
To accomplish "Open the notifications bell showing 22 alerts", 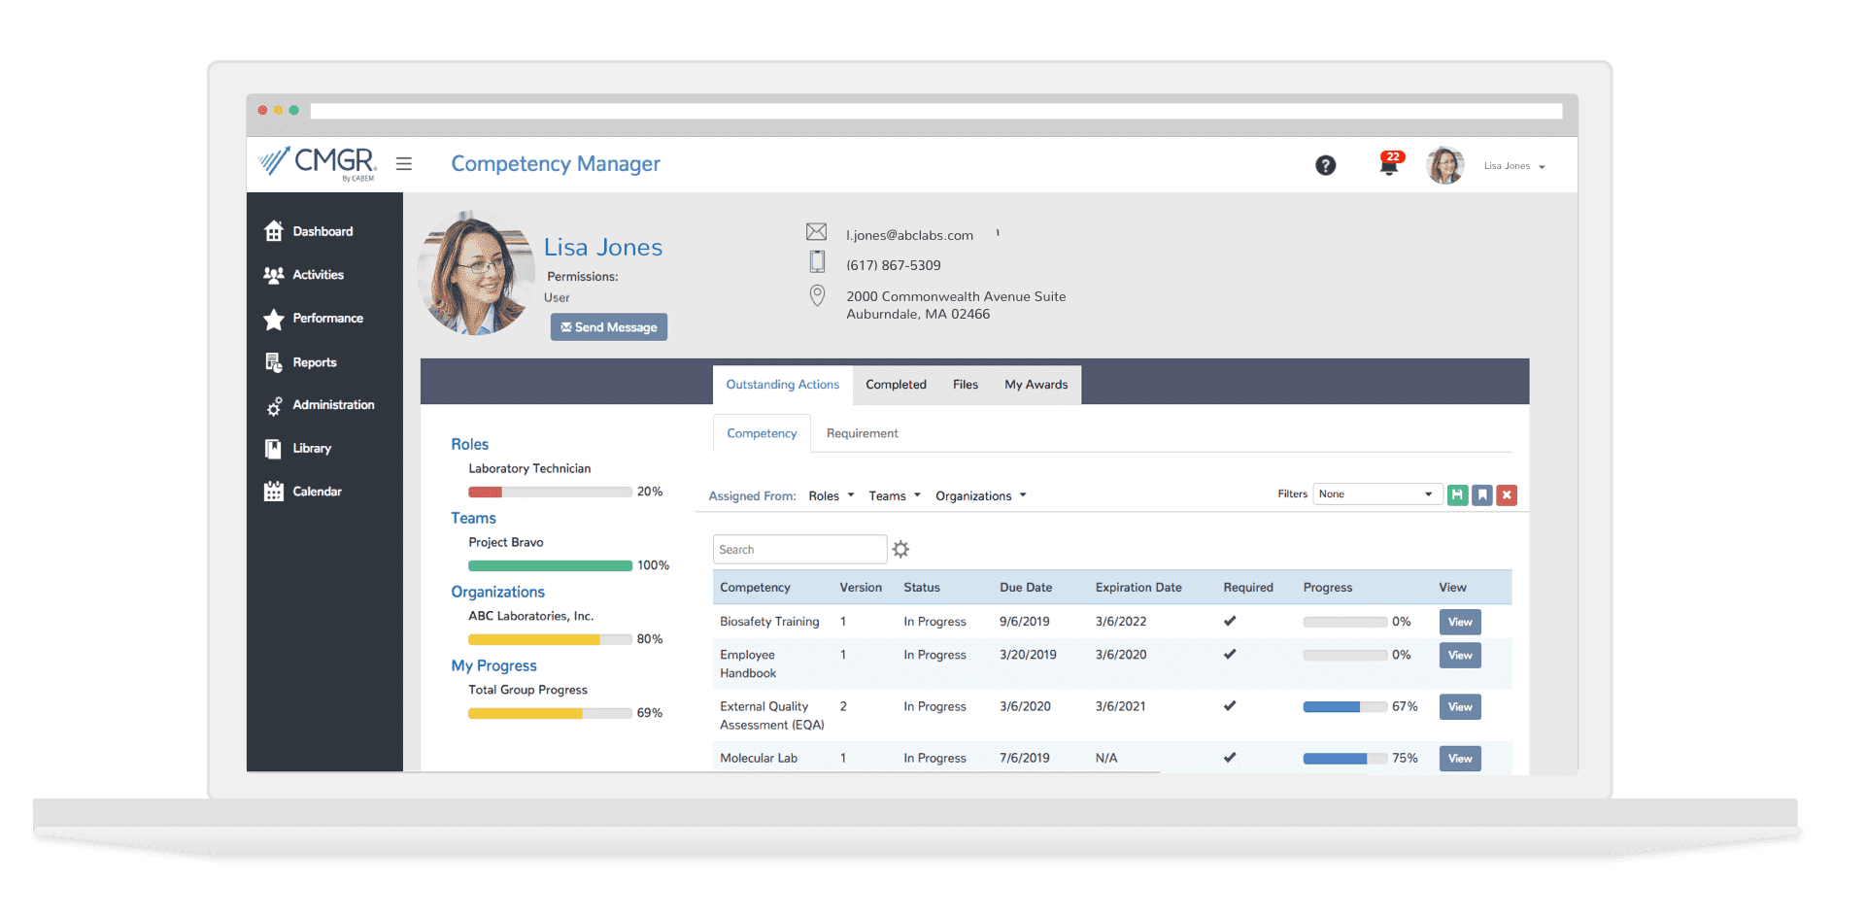I will coord(1389,165).
